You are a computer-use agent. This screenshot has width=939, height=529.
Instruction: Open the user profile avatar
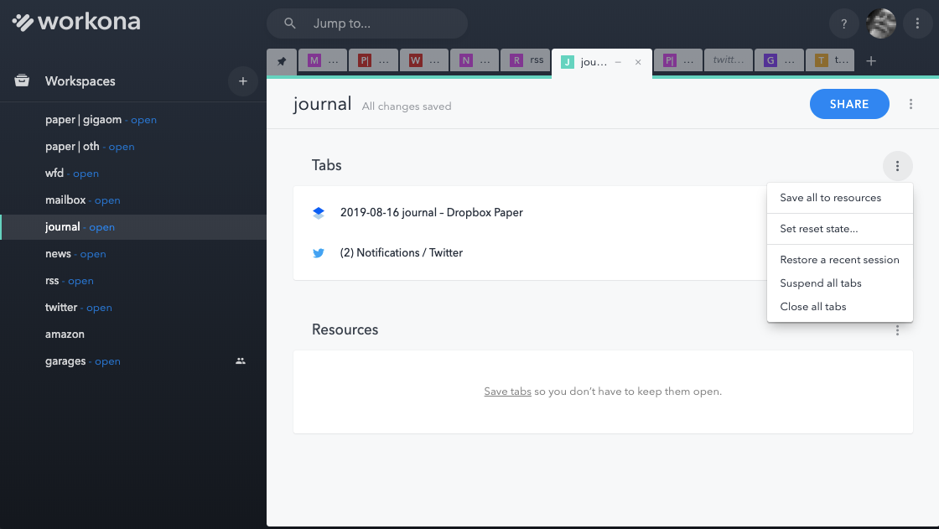(x=881, y=23)
